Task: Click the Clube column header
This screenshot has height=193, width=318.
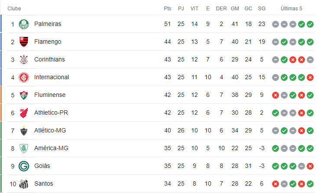Action: [14, 9]
